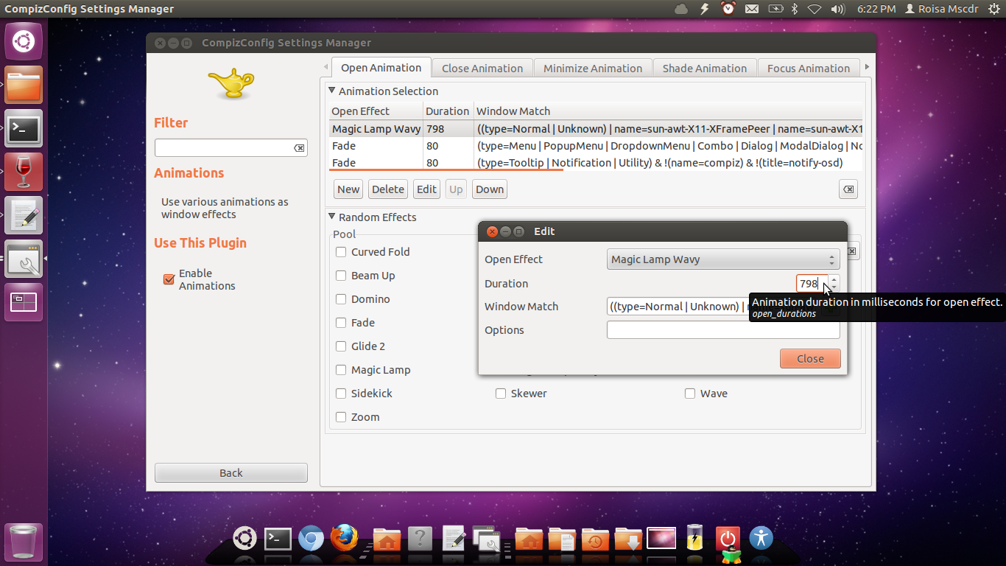This screenshot has height=566, width=1006.
Task: Select the Open Animation tab
Action: [x=381, y=68]
